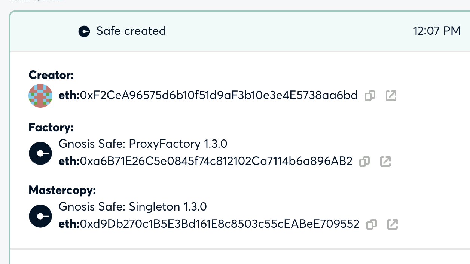Open the Creator address in block explorer
The height and width of the screenshot is (264, 470).
point(391,96)
